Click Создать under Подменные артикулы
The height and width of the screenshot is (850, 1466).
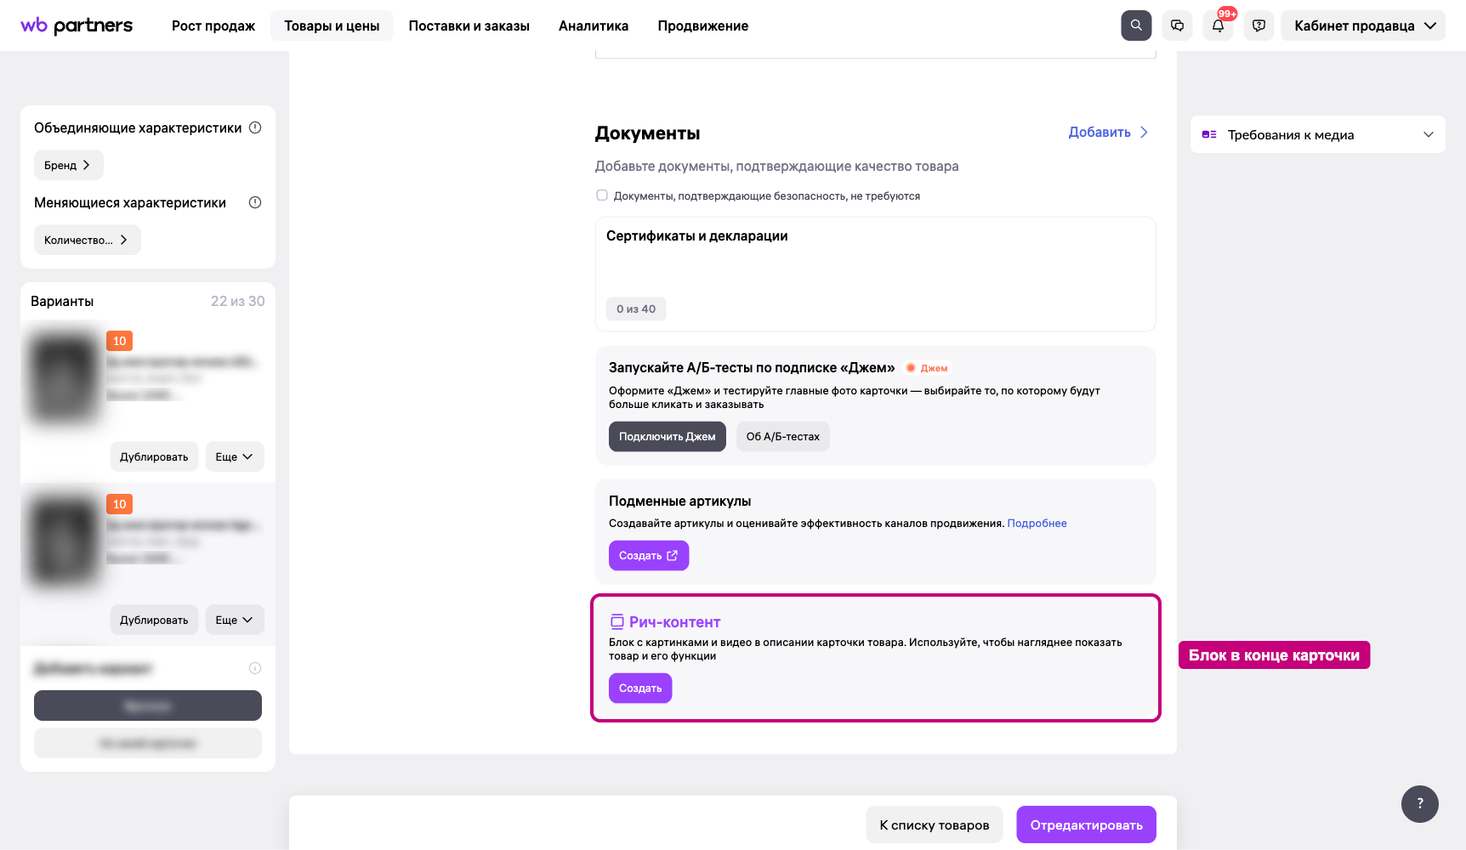click(649, 555)
